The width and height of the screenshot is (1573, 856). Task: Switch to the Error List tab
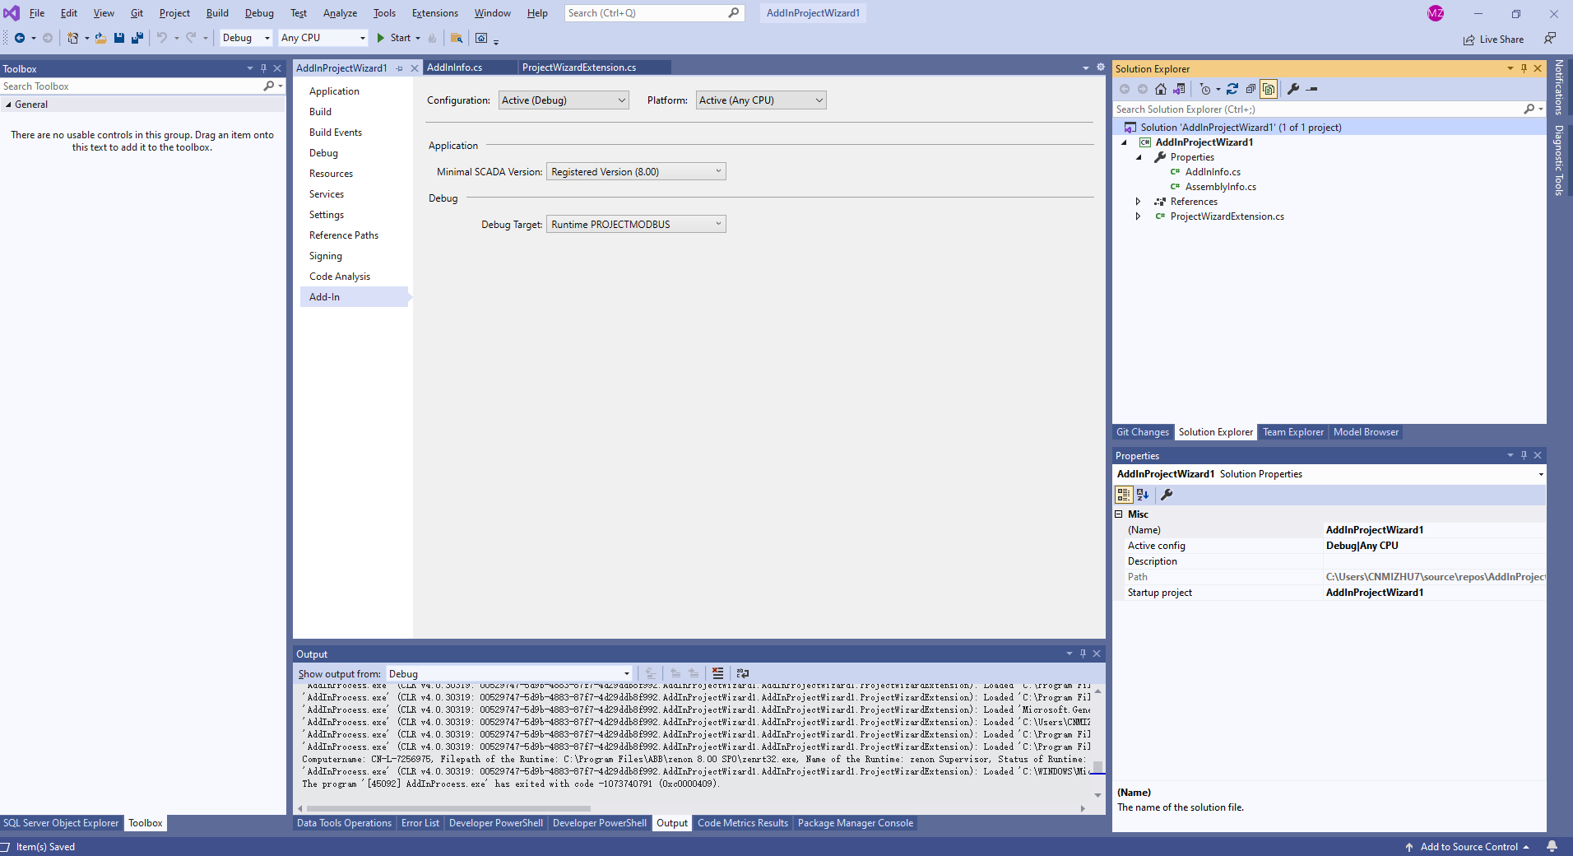[x=420, y=823]
